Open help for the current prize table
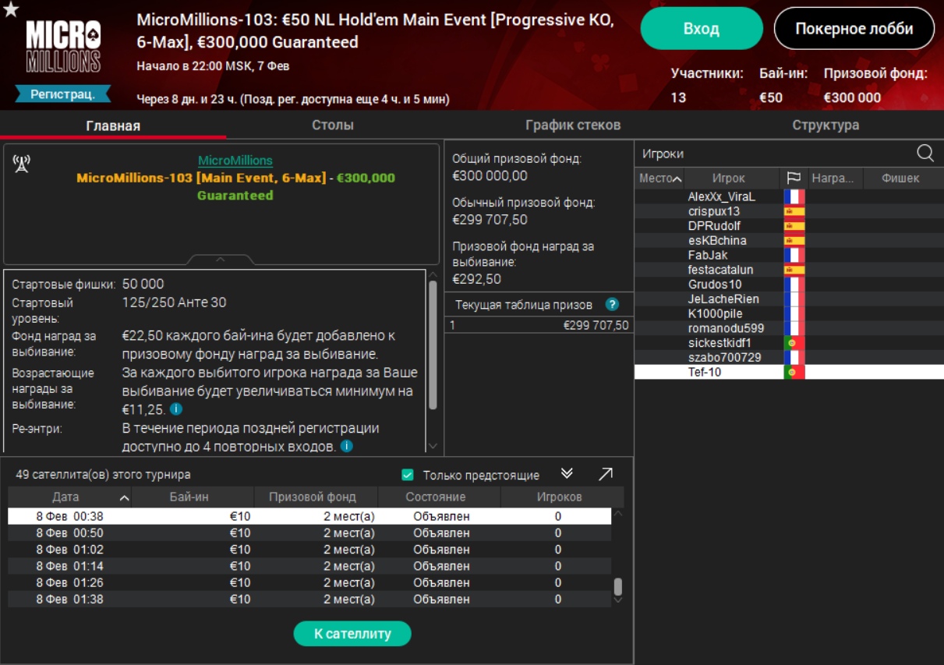The width and height of the screenshot is (944, 665). coord(612,305)
